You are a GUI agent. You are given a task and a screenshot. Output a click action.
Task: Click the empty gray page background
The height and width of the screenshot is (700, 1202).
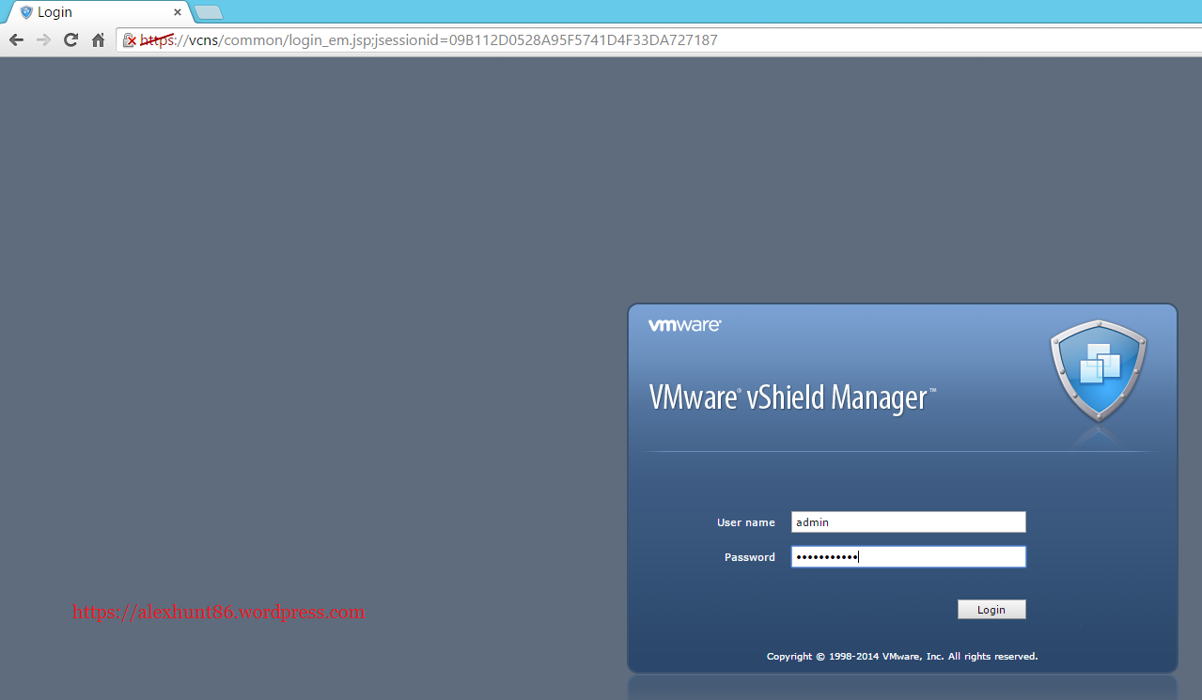click(x=310, y=282)
